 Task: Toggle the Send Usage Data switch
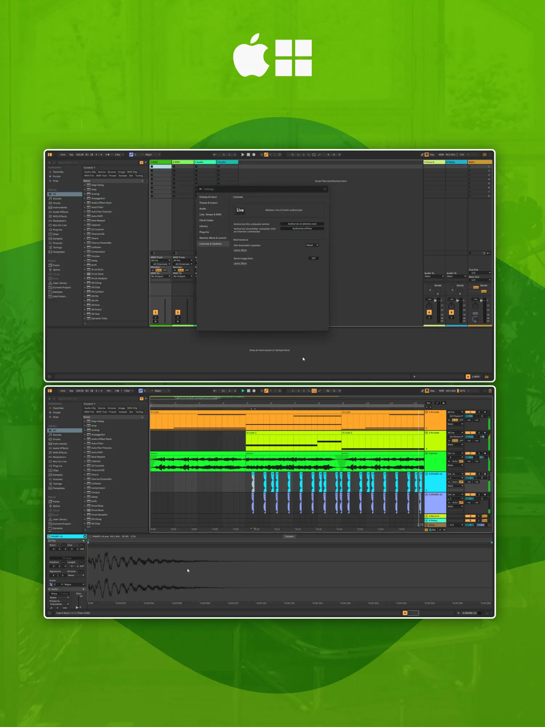click(313, 258)
